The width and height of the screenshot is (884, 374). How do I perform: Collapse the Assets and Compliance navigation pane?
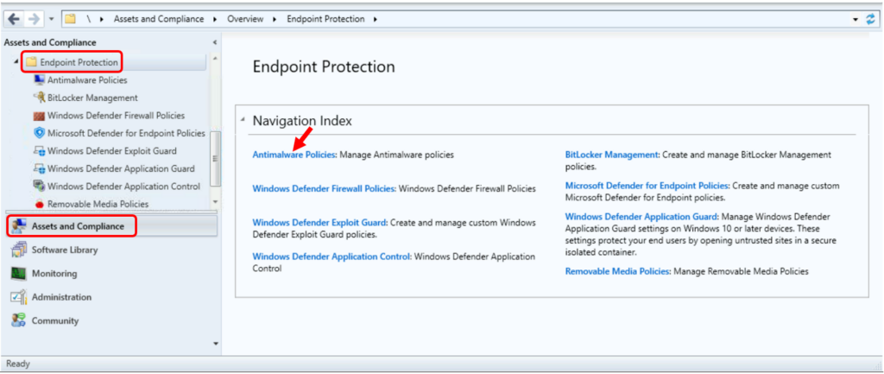(x=214, y=42)
